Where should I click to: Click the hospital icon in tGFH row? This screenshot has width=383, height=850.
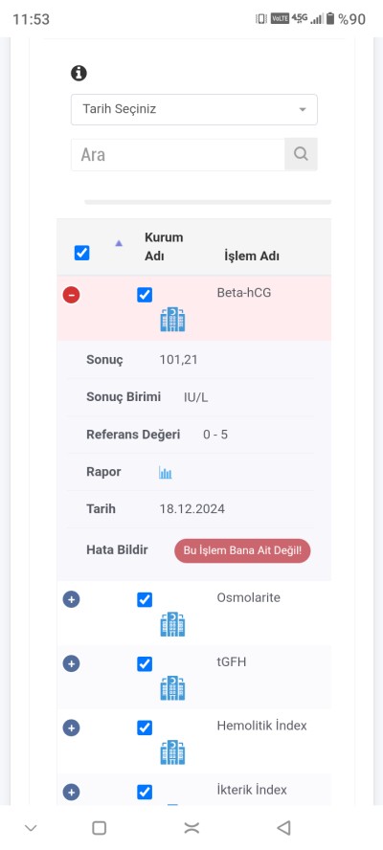coord(172,688)
